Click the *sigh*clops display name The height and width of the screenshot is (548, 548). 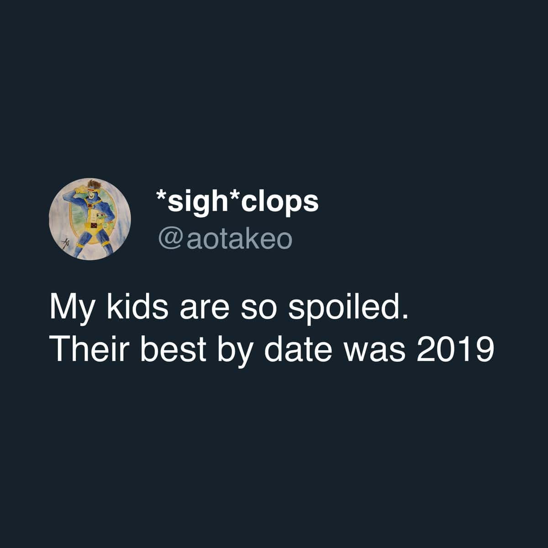pos(237,201)
